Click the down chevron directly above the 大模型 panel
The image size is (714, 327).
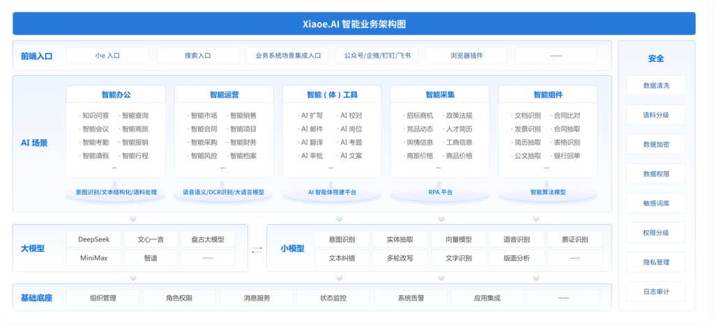coord(133,218)
